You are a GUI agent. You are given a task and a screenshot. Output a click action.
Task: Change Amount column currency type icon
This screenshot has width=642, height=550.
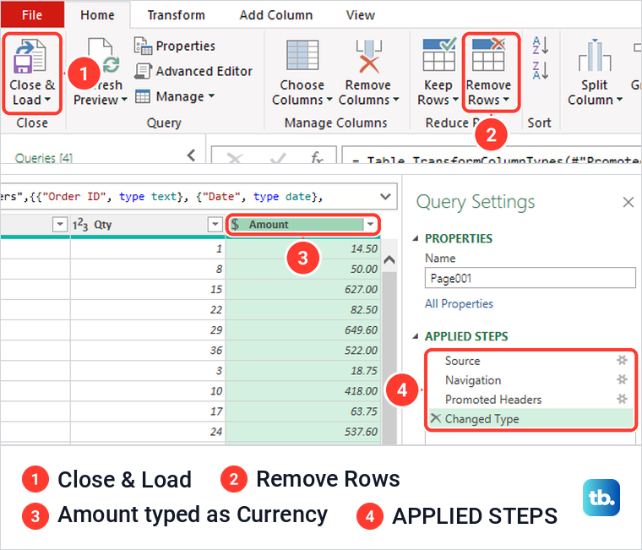point(235,225)
